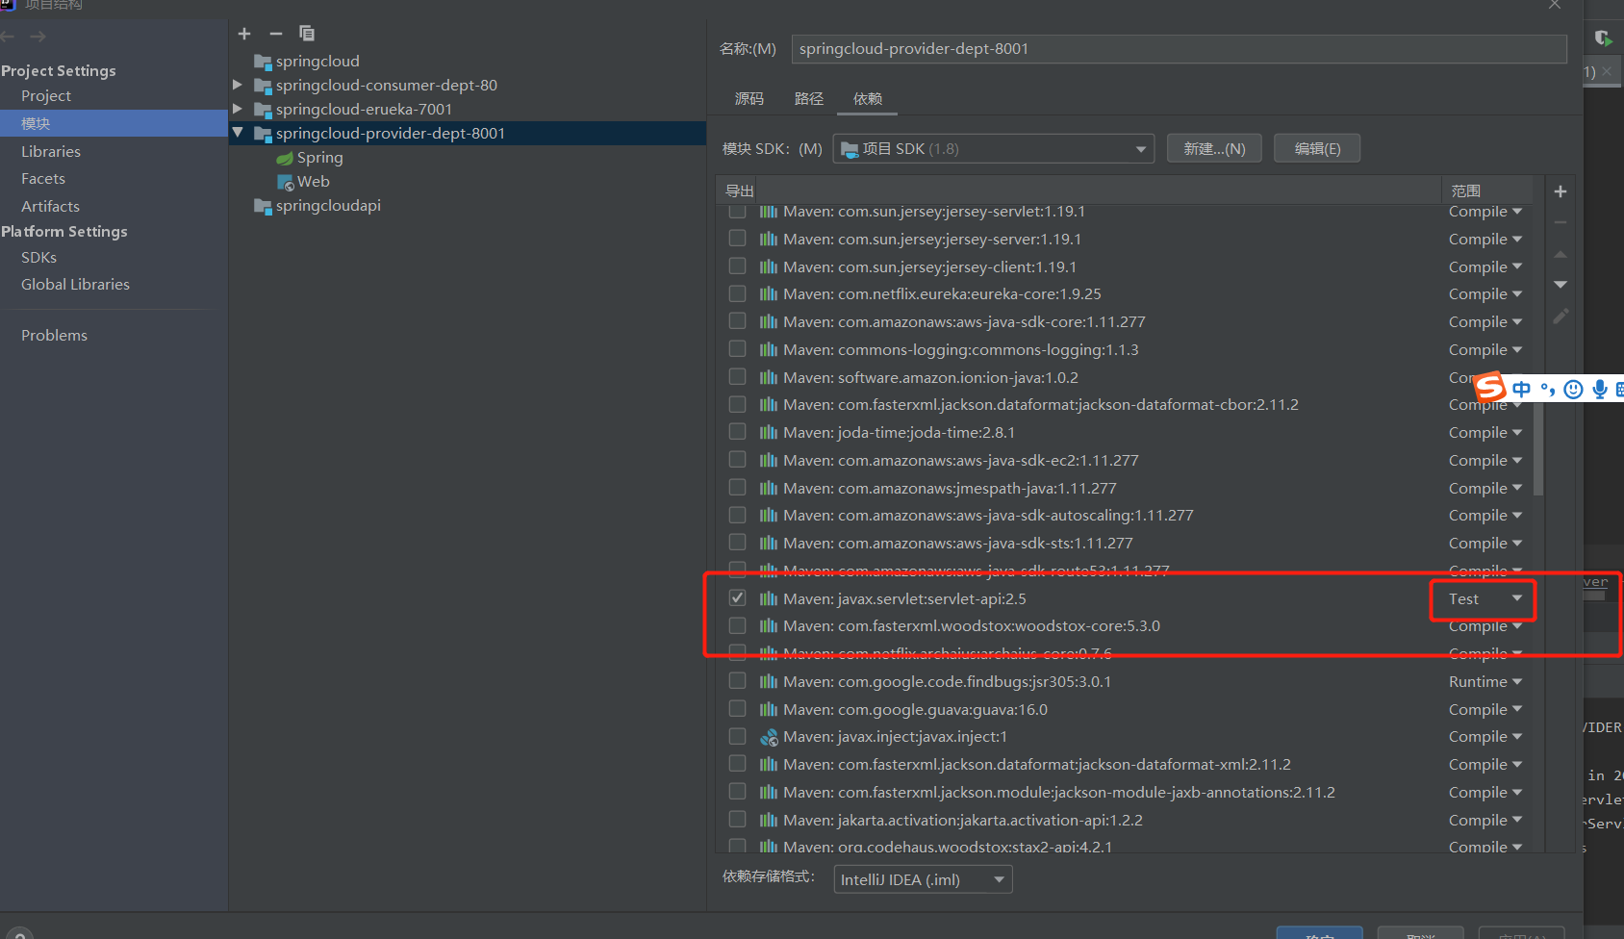
Task: Open Sogou emoji panel
Action: [x=1574, y=389]
